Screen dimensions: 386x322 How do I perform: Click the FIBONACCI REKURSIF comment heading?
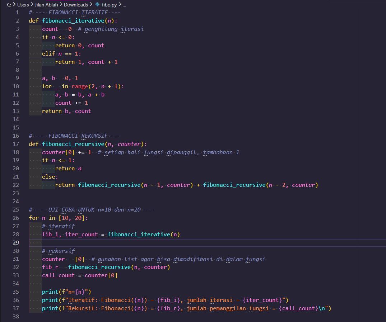point(75,136)
